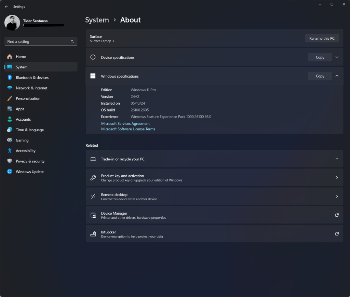350x297 pixels.
Task: Open Network & internet settings
Action: click(x=41, y=88)
